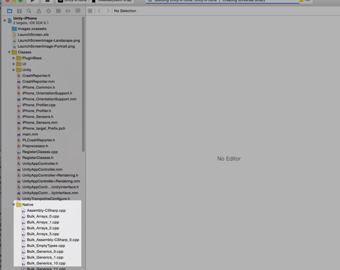Go forward in editor history
Viewport: 340px width, 270px height.
point(108,11)
